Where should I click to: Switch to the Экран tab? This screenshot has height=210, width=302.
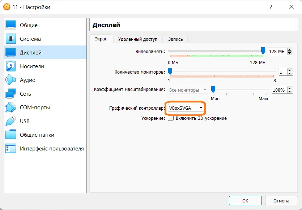pos(101,39)
